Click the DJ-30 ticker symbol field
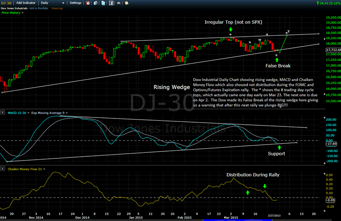Screen dimensions: 341x221 pos(6,3)
